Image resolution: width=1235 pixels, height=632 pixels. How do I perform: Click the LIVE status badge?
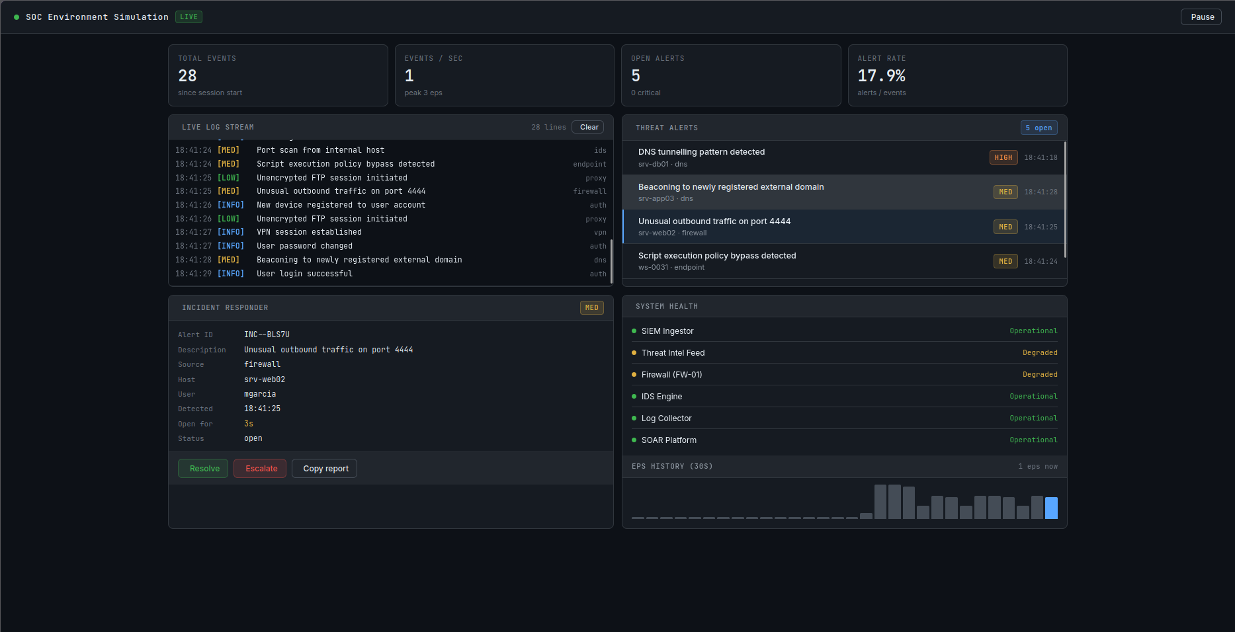coord(189,17)
